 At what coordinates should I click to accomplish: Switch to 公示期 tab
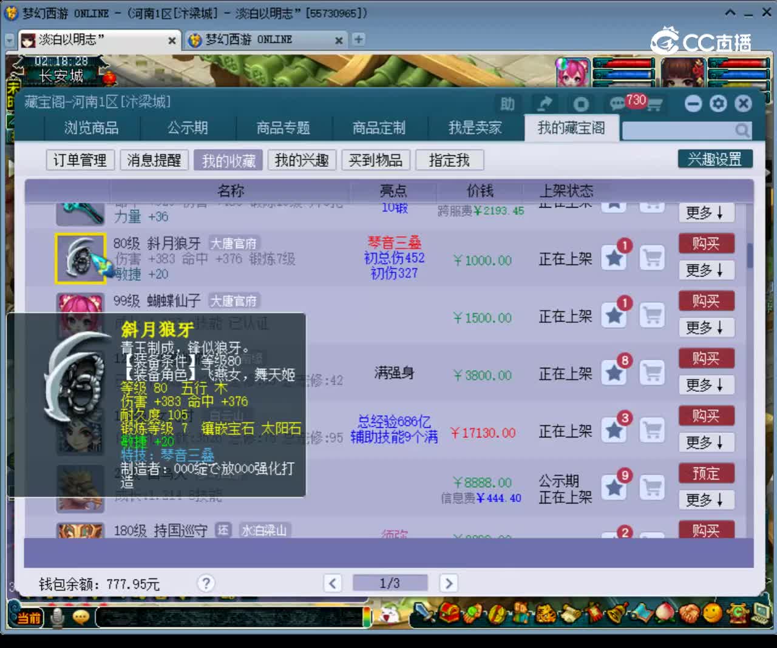(x=188, y=128)
